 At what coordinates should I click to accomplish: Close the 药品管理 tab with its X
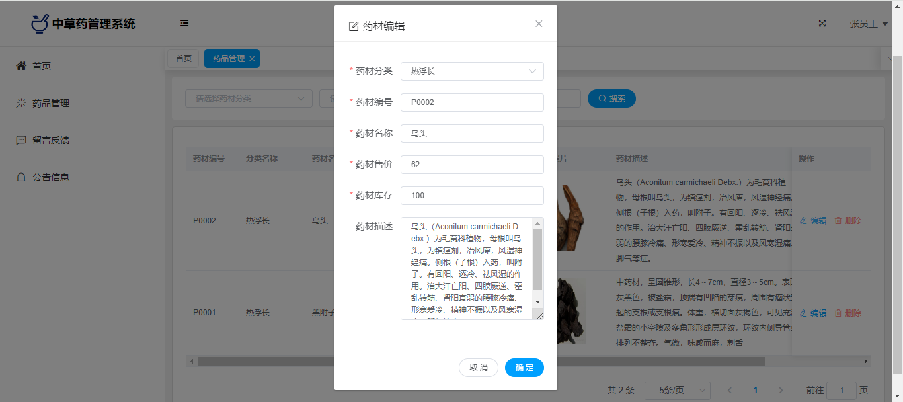[252, 58]
